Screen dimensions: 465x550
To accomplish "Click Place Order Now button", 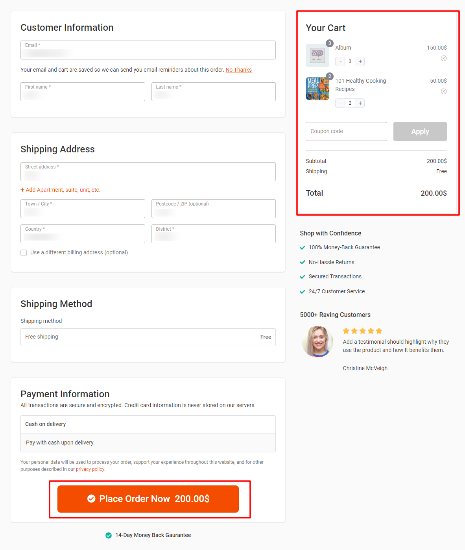I will pos(148,499).
